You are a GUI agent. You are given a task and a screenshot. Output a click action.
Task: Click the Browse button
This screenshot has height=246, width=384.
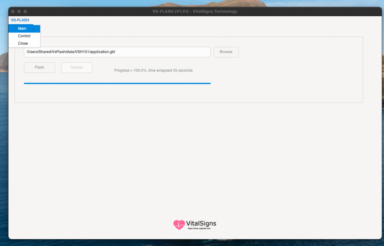pyautogui.click(x=226, y=52)
